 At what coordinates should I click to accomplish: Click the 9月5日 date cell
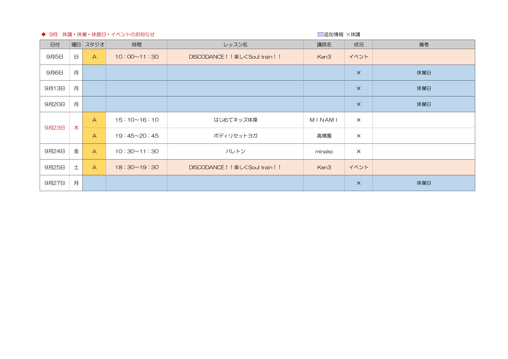point(55,57)
